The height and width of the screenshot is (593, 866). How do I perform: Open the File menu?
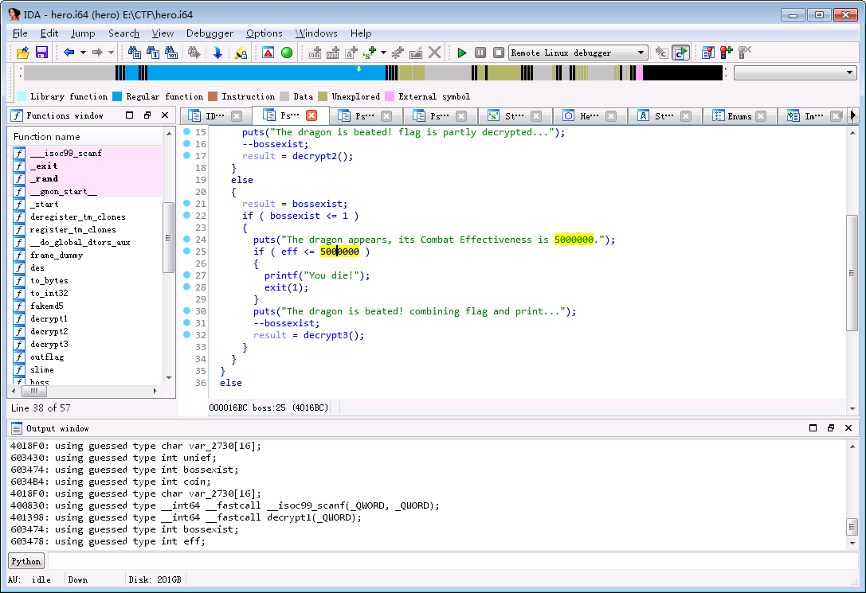click(20, 33)
